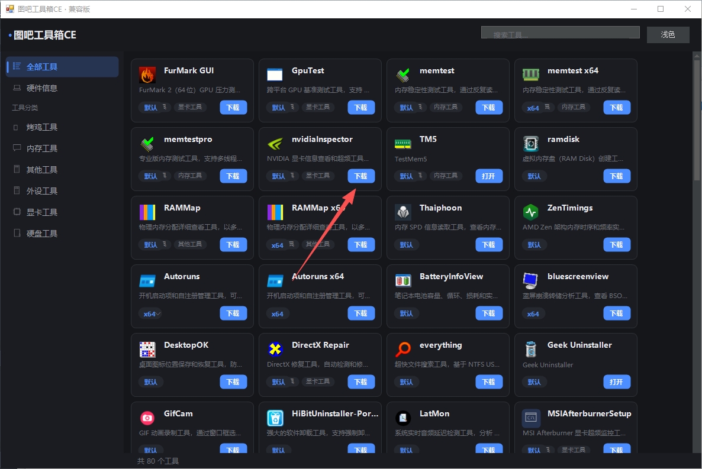
Task: Download bluescreenview with its 下载 button
Action: 617,313
